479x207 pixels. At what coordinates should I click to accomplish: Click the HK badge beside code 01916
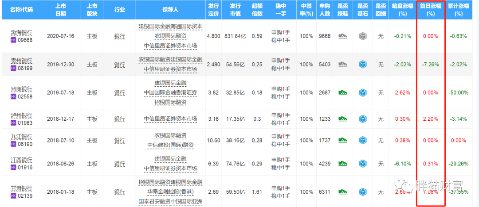13,167
